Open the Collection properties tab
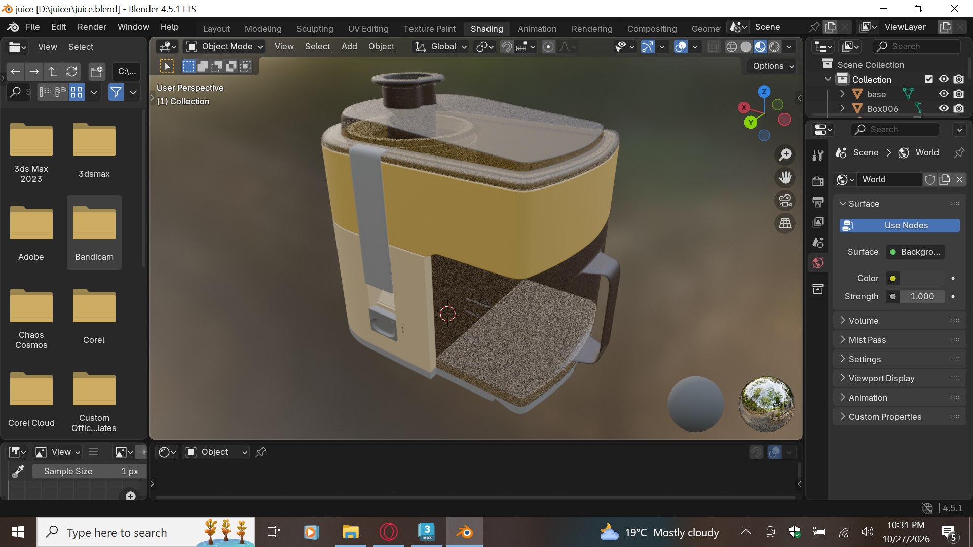 [817, 289]
